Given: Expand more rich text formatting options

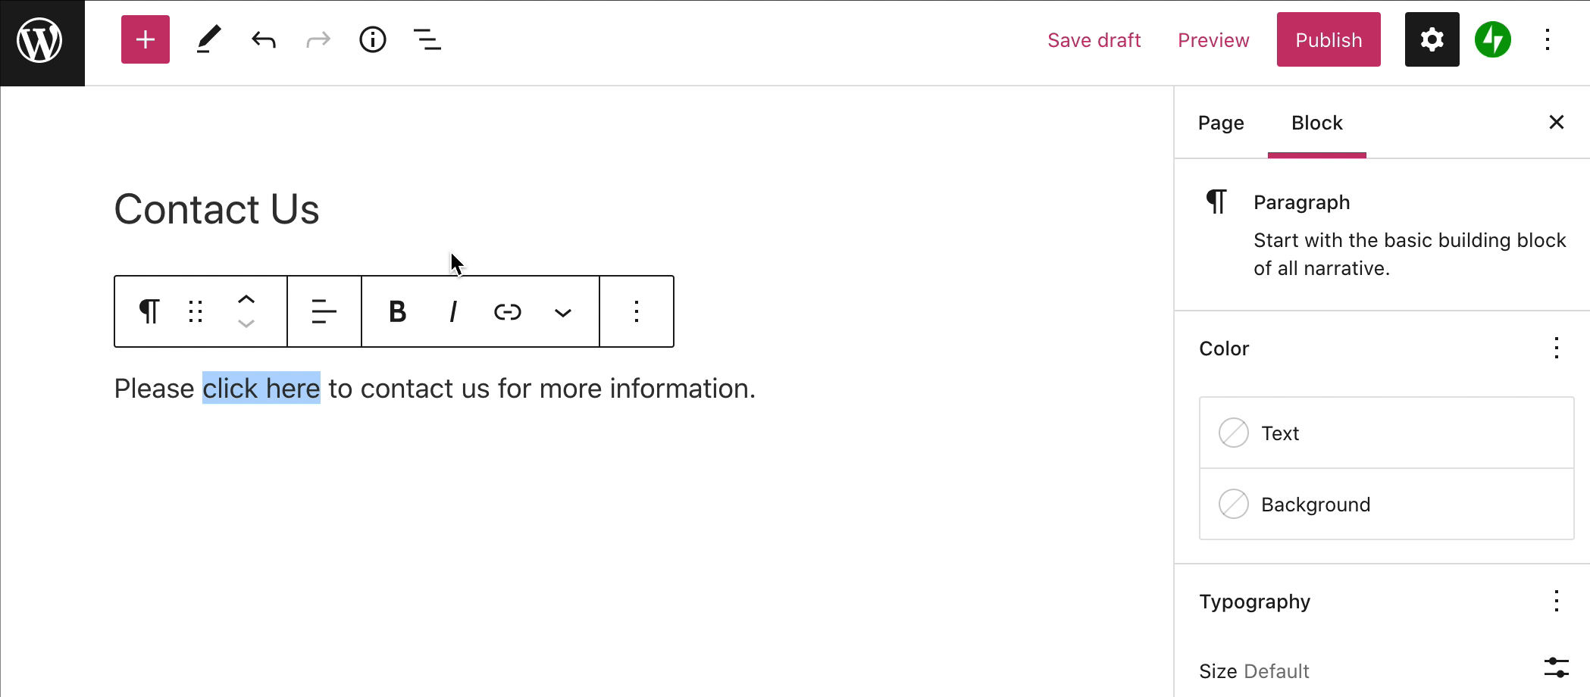Looking at the screenshot, I should pos(562,312).
